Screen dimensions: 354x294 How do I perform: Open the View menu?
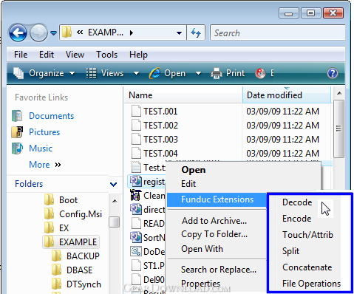pyautogui.click(x=75, y=55)
